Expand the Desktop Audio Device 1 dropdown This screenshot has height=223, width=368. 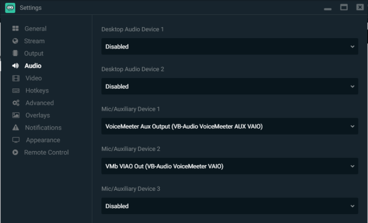pos(230,46)
